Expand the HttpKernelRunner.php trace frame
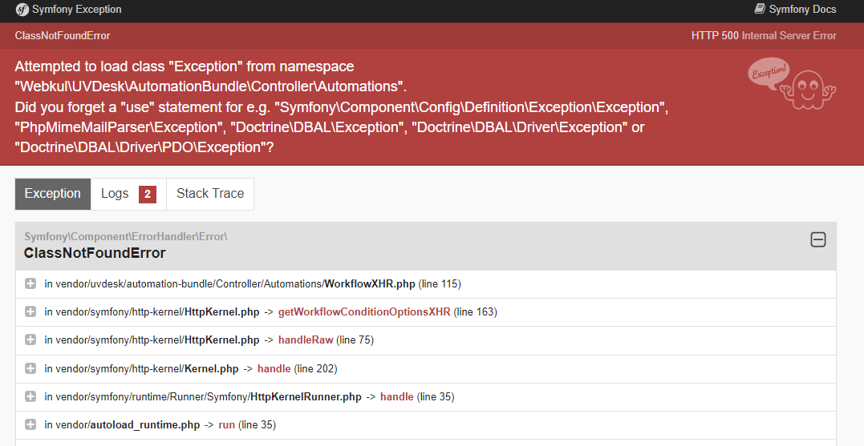The height and width of the screenshot is (446, 864). (x=30, y=396)
